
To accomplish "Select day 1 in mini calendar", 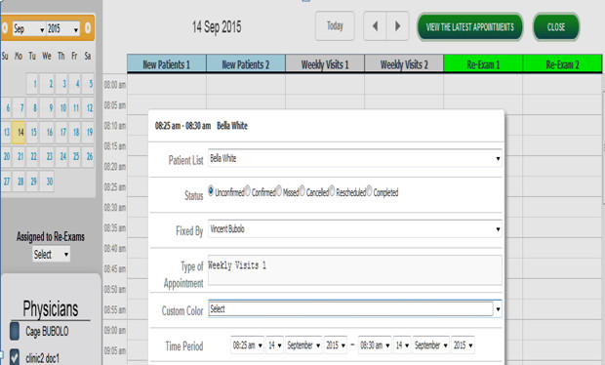I will point(33,84).
